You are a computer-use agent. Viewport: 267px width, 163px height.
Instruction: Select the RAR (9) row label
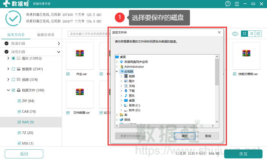(28, 122)
